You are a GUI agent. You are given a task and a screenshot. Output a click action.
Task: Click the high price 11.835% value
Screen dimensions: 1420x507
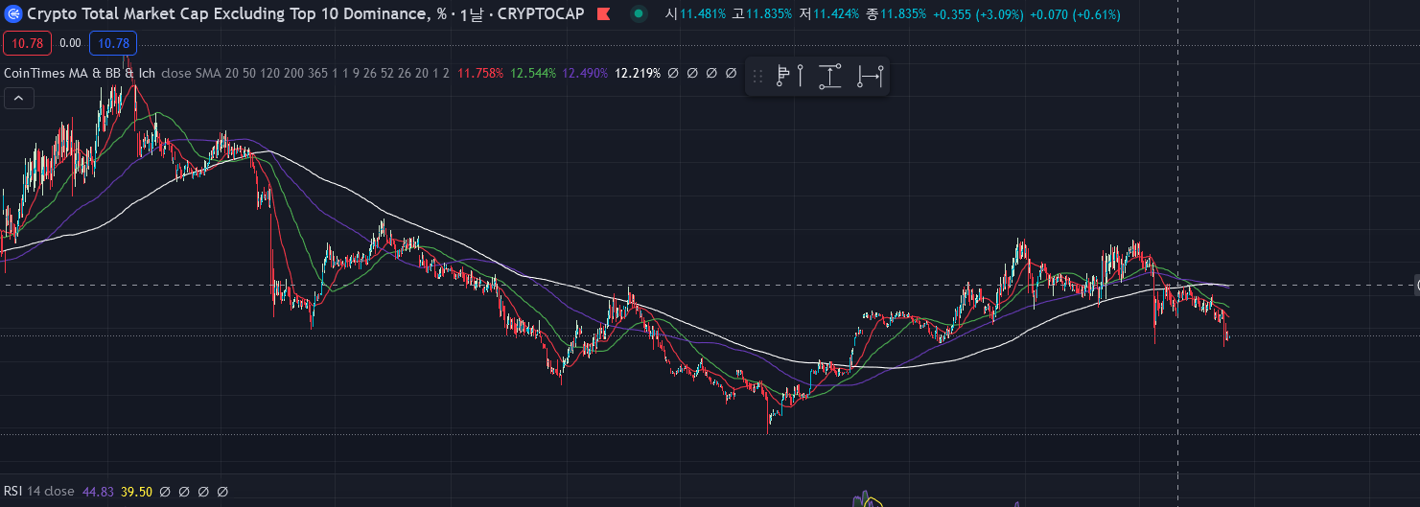click(x=769, y=14)
